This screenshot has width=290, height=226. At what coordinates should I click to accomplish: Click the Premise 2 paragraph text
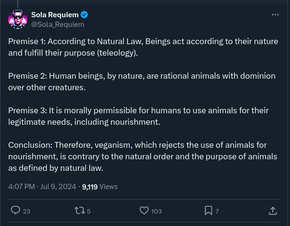(142, 82)
